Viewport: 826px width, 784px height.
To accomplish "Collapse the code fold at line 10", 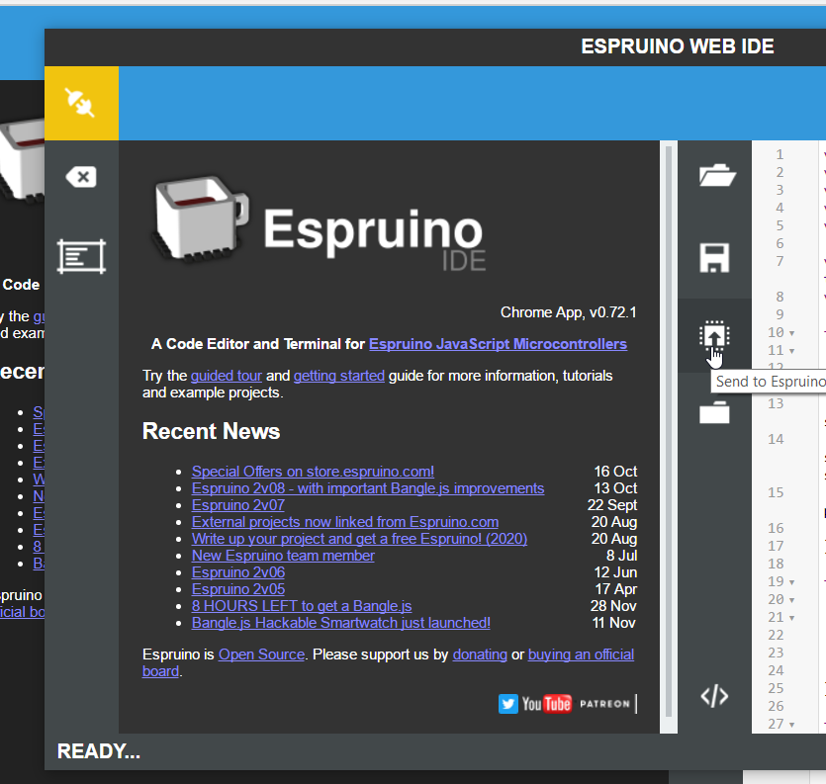I will pyautogui.click(x=791, y=333).
